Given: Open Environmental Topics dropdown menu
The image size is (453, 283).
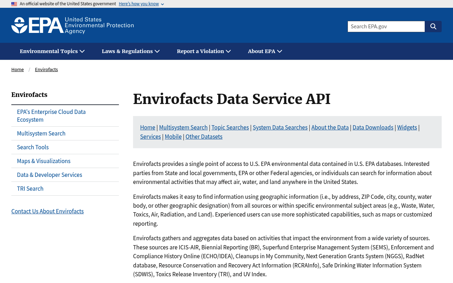Looking at the screenshot, I should click(x=52, y=51).
